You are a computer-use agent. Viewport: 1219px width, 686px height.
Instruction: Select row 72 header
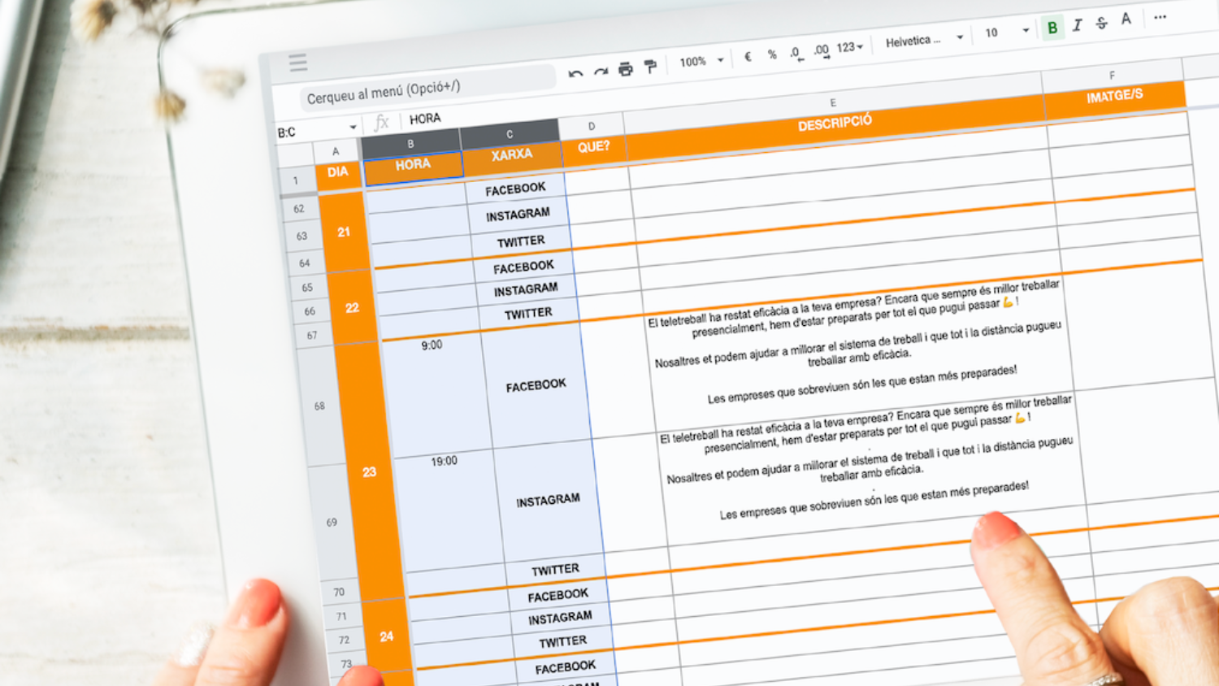345,640
